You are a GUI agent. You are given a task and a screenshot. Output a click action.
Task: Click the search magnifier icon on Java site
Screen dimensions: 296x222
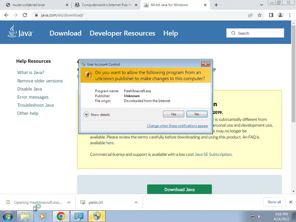(x=233, y=33)
